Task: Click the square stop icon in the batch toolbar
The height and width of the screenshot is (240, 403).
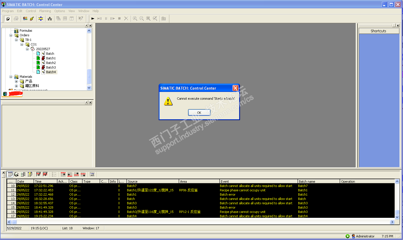Action: 119,18
